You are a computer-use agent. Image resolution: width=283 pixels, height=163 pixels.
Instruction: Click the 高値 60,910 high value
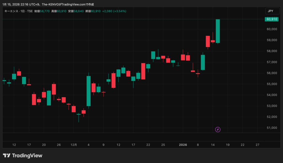59,11
